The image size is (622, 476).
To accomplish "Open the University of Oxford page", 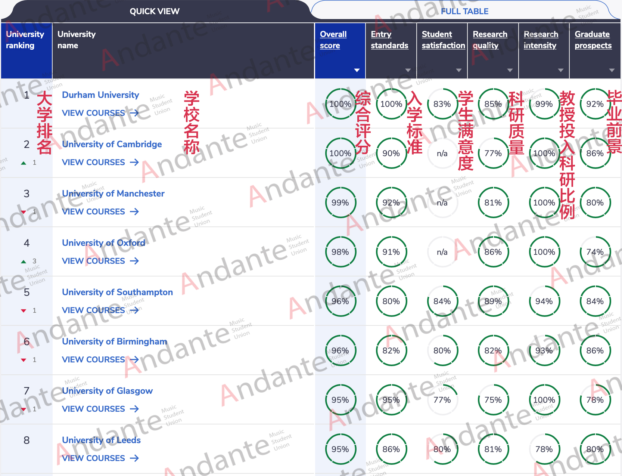I will (x=103, y=243).
